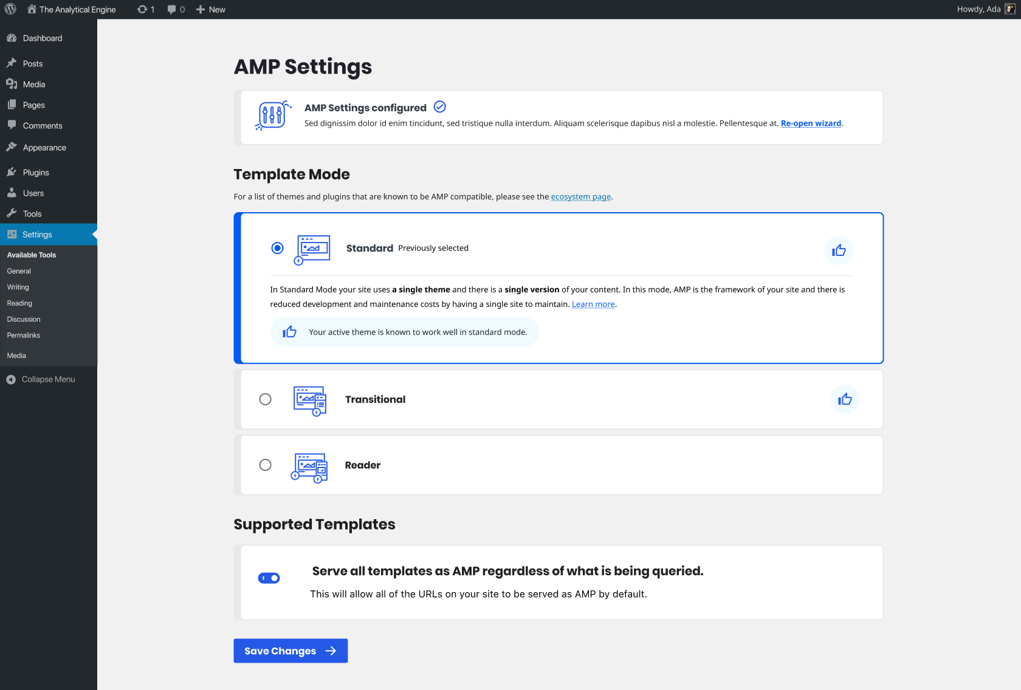Expand the Reader mode title
The height and width of the screenshot is (690, 1021).
pyautogui.click(x=363, y=465)
